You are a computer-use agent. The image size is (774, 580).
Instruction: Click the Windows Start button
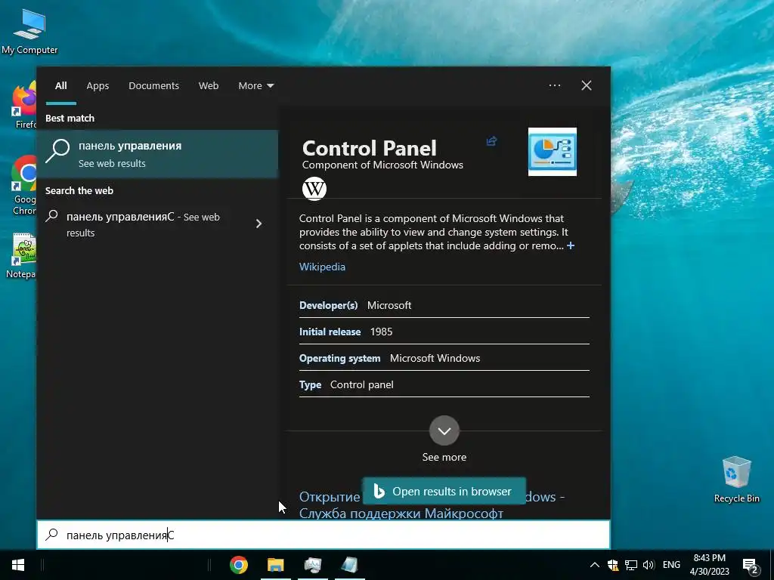[18, 565]
